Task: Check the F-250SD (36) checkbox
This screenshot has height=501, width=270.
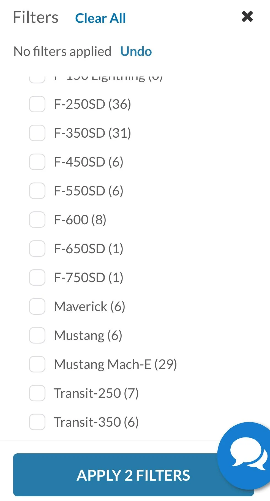Action: pos(37,104)
